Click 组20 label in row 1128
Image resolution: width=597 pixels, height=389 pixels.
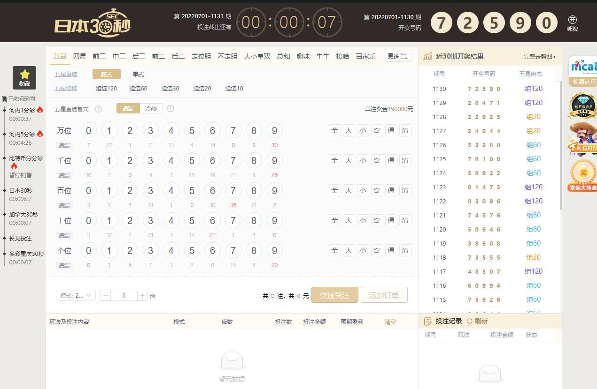(533, 117)
